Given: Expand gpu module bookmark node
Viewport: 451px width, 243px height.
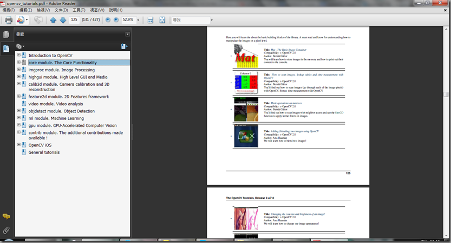Looking at the screenshot, I should point(19,125).
